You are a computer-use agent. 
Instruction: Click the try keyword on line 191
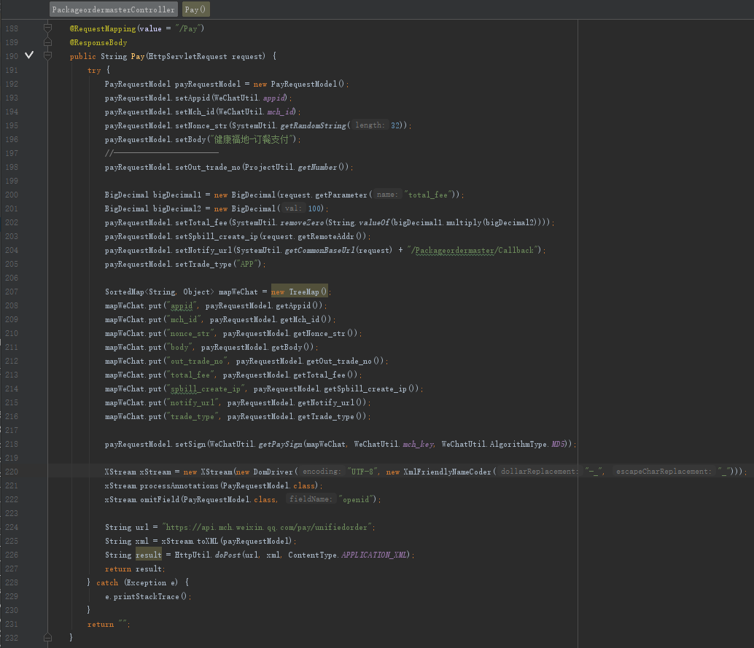pos(94,70)
